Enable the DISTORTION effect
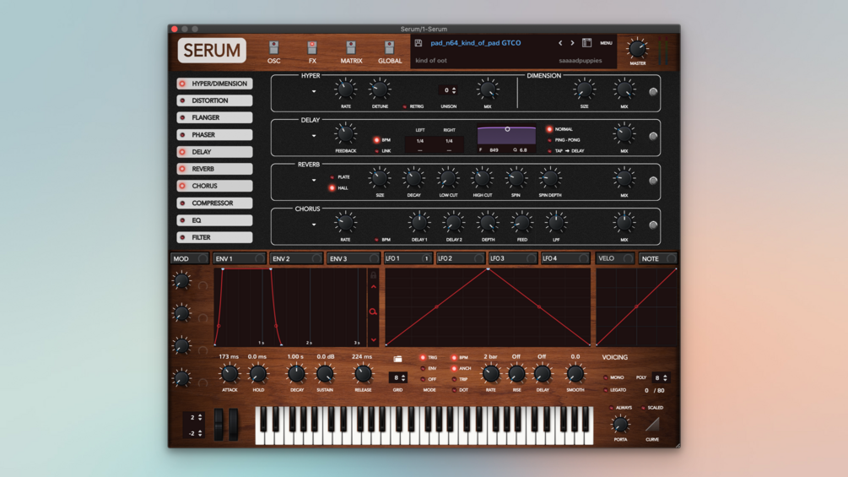 click(x=214, y=100)
